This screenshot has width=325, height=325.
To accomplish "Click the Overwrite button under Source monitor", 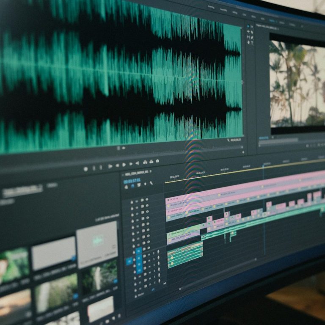I will pyautogui.click(x=151, y=162).
